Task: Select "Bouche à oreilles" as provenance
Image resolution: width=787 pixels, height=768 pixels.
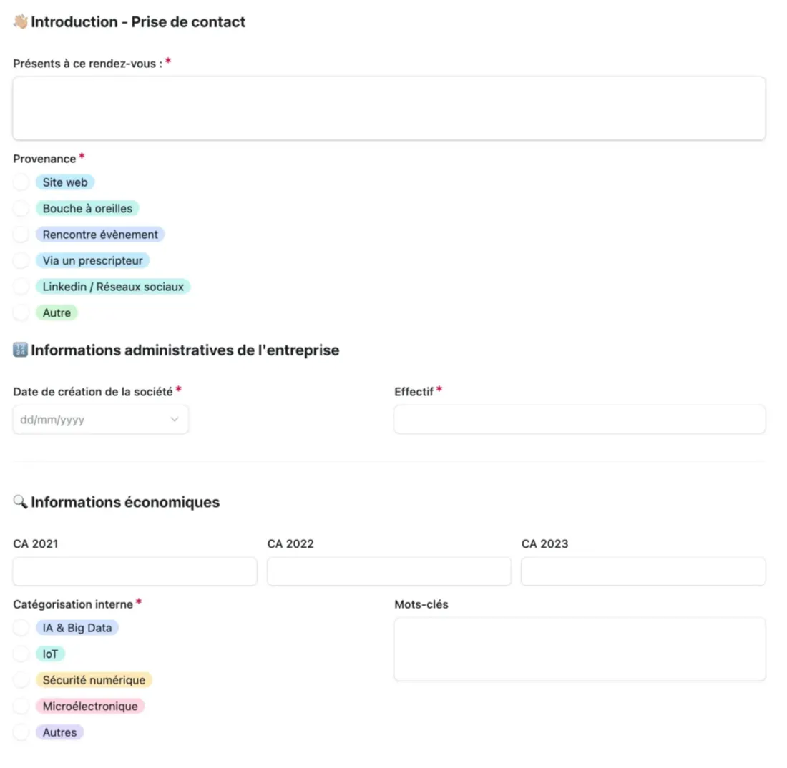Action: [x=21, y=208]
